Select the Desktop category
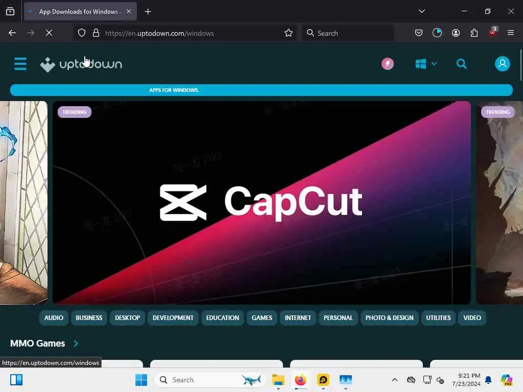The width and height of the screenshot is (523, 392). pyautogui.click(x=127, y=317)
